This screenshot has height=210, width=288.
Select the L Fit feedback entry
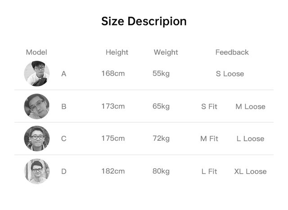coord(209,171)
